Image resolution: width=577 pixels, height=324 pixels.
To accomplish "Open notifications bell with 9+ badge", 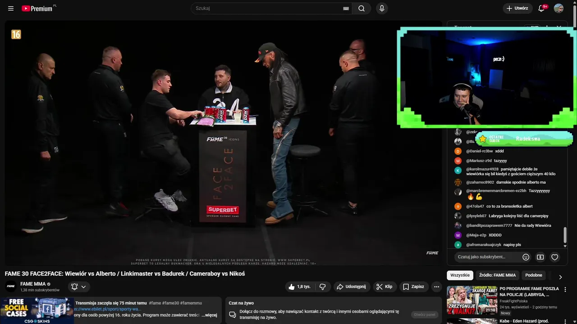I will (542, 8).
